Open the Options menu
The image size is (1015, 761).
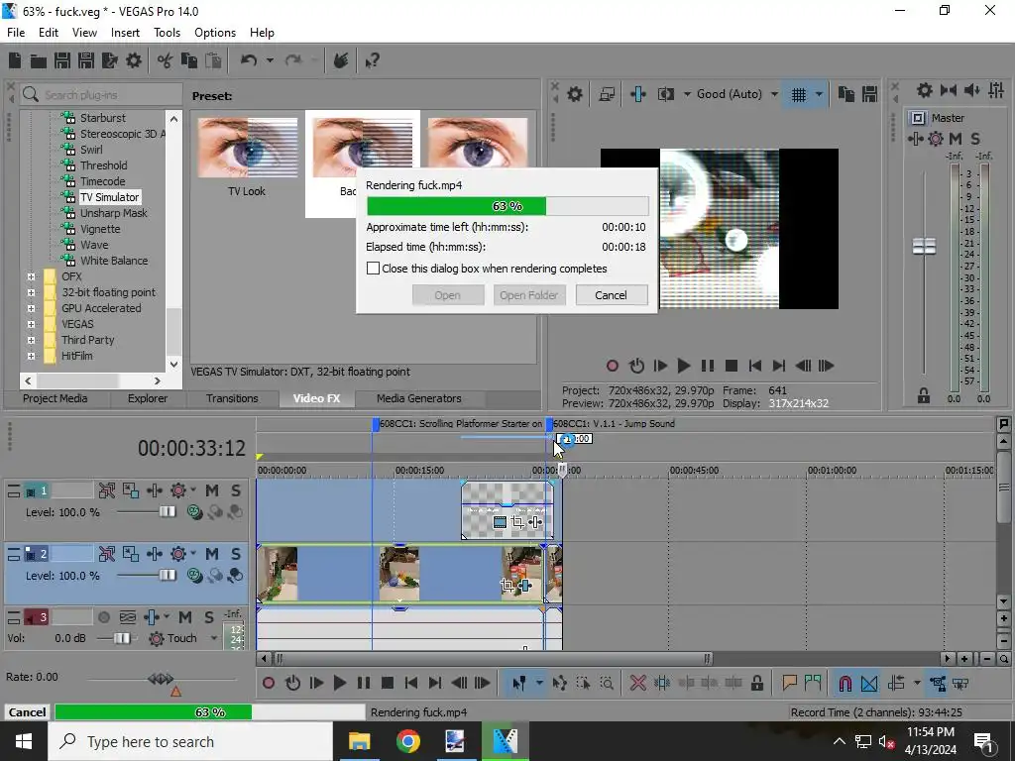(215, 33)
